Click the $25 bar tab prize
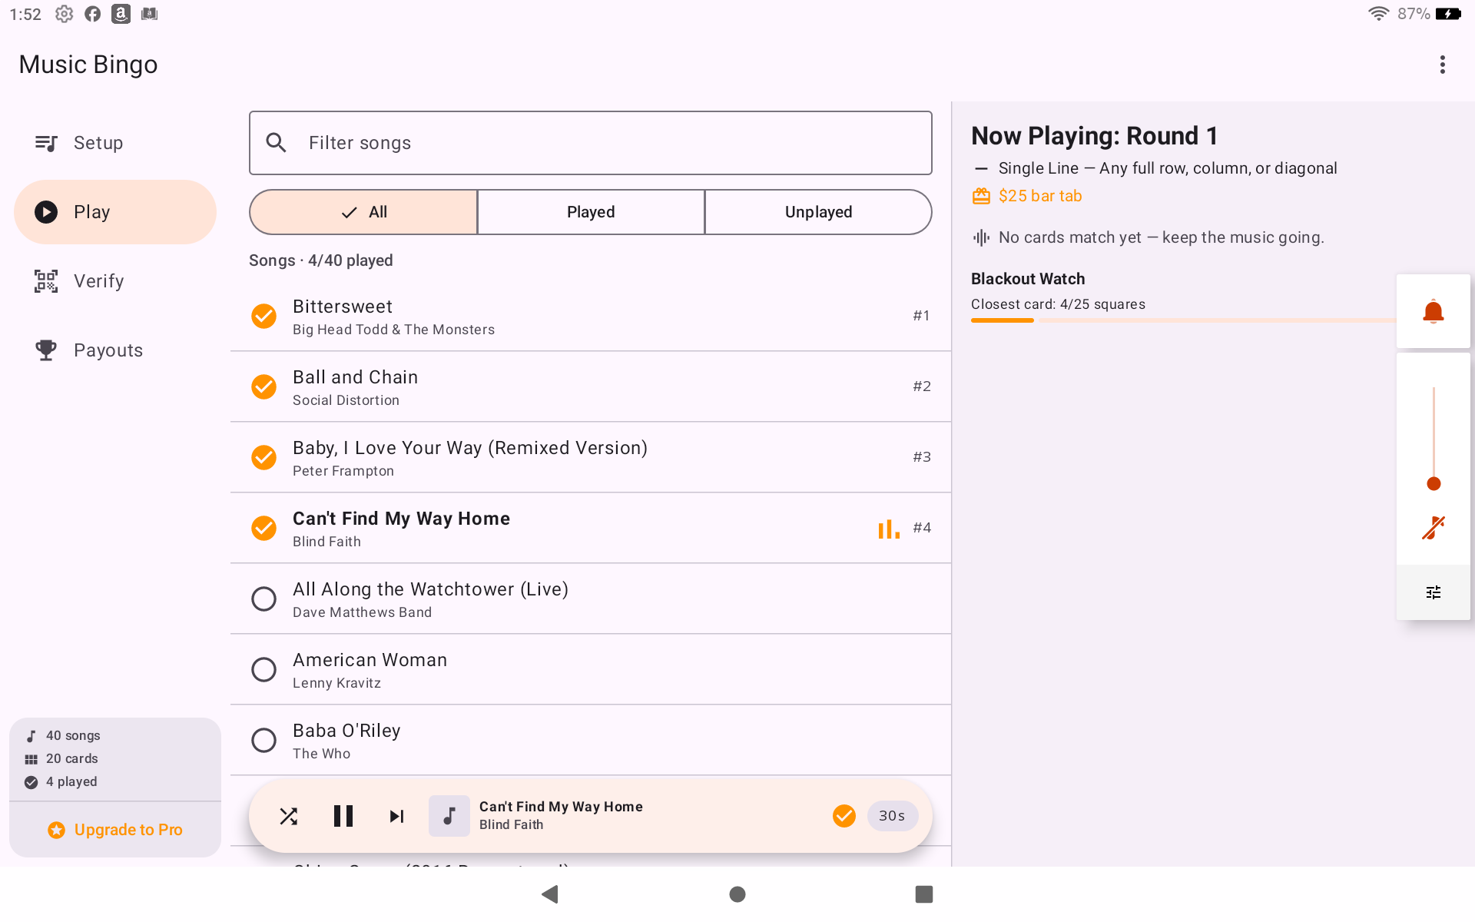The width and height of the screenshot is (1475, 922). pos(1040,196)
